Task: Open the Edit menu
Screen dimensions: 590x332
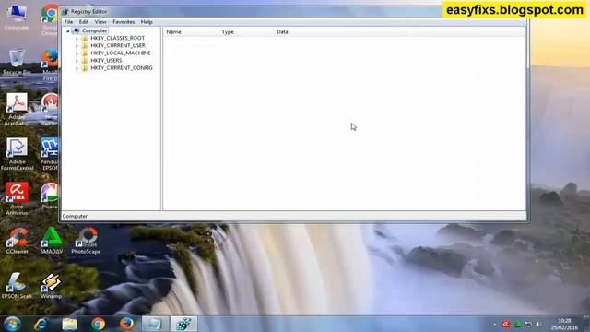Action: [84, 22]
